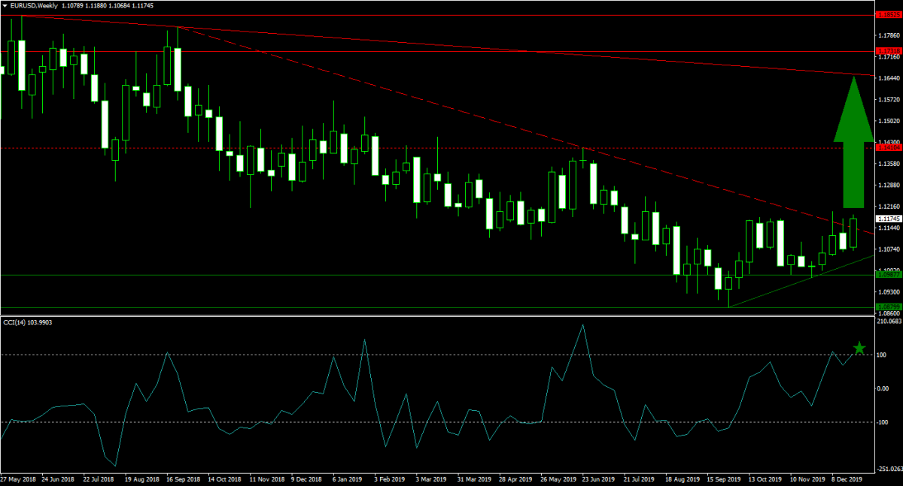Click the 0.00 label on CCI scale
Viewport: 903px width, 486px height.
883,388
